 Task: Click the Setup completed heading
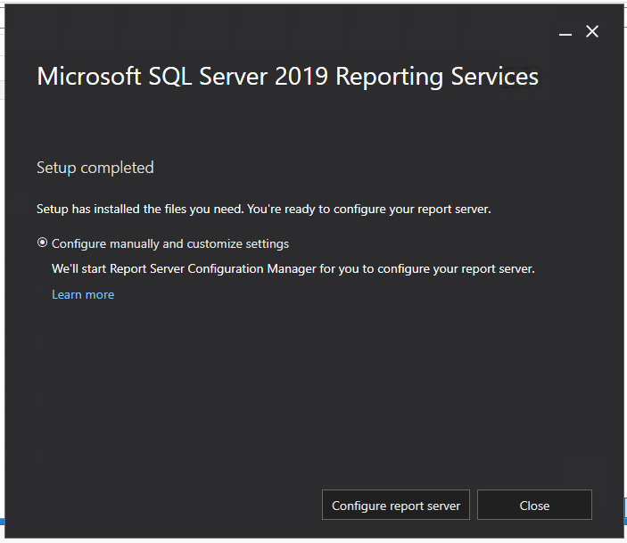tap(95, 168)
